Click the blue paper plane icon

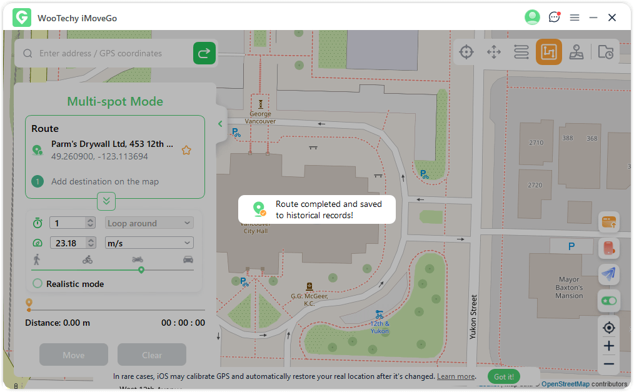point(609,274)
